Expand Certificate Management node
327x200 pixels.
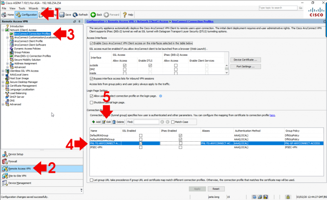point(3,86)
